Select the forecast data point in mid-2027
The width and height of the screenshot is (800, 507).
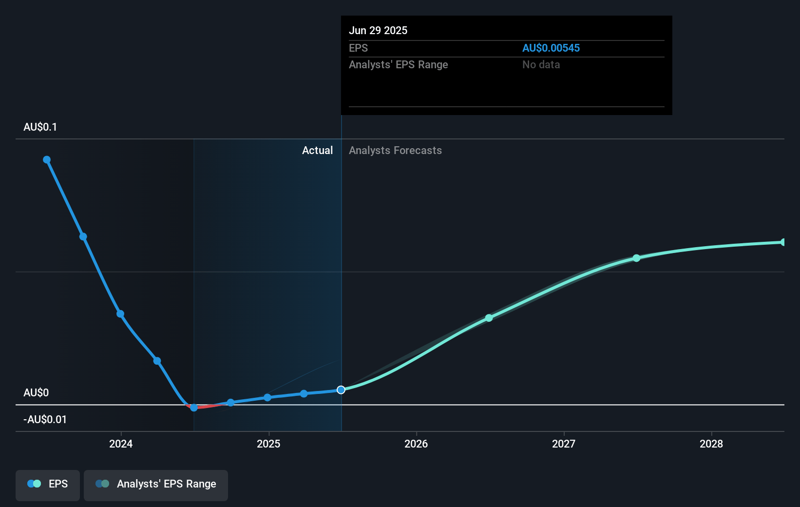click(636, 258)
